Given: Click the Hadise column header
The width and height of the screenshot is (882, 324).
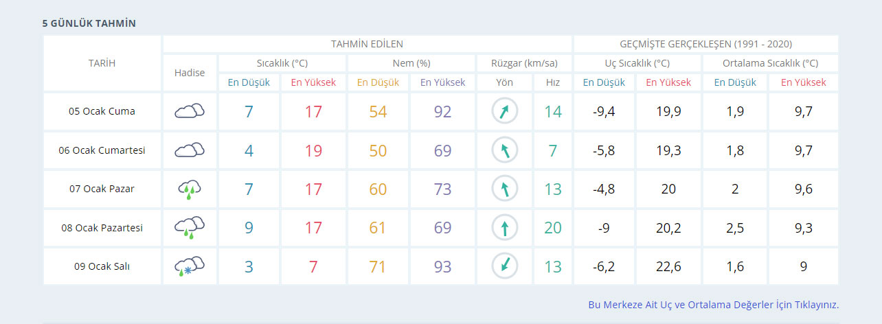Looking at the screenshot, I should tap(190, 73).
